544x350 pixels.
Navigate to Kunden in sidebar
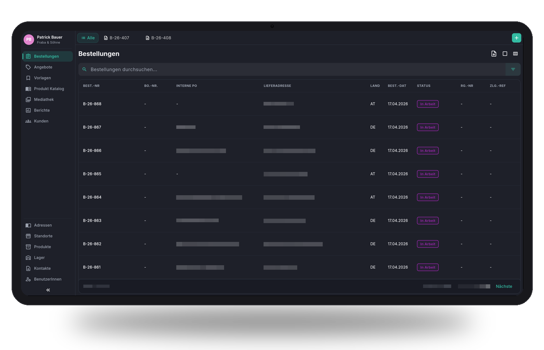41,121
